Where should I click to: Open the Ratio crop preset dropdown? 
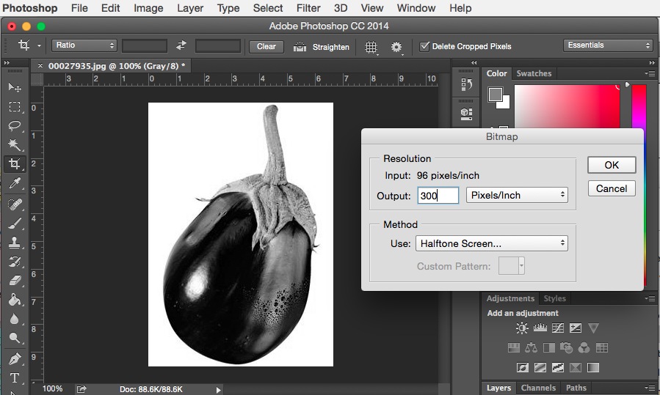tap(84, 45)
